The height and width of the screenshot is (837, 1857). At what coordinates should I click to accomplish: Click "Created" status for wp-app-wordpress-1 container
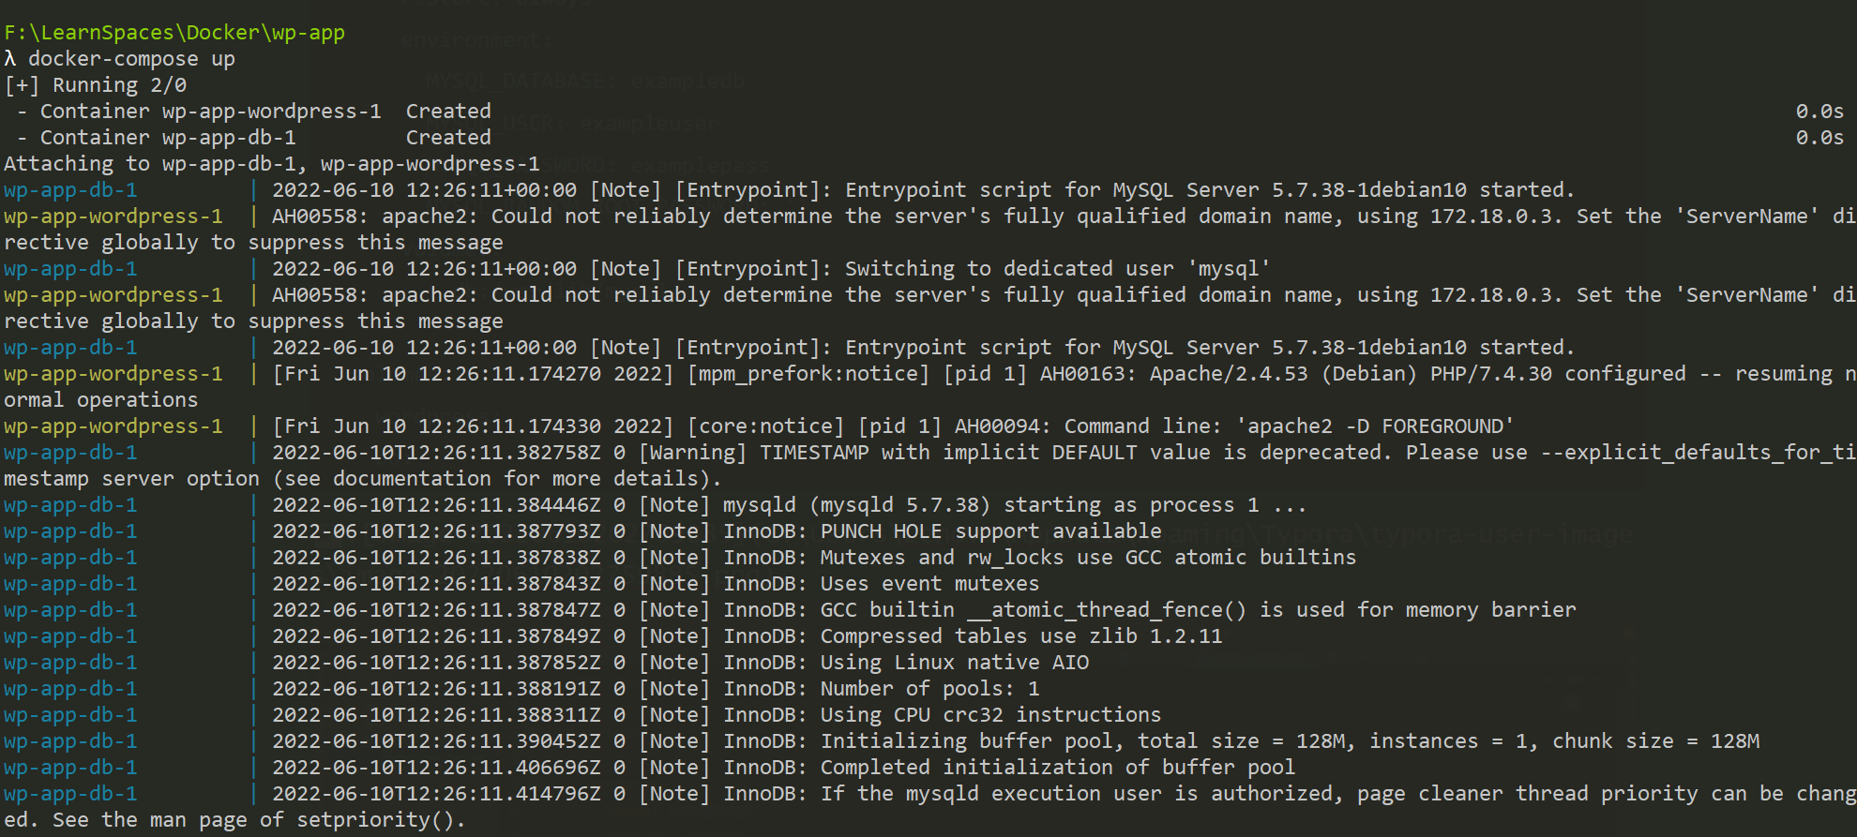[448, 112]
